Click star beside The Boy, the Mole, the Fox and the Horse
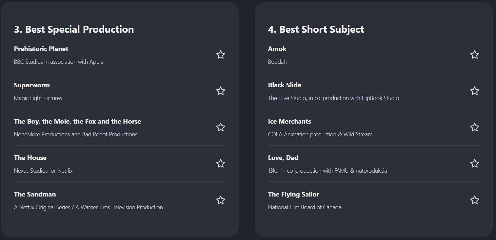 click(221, 127)
